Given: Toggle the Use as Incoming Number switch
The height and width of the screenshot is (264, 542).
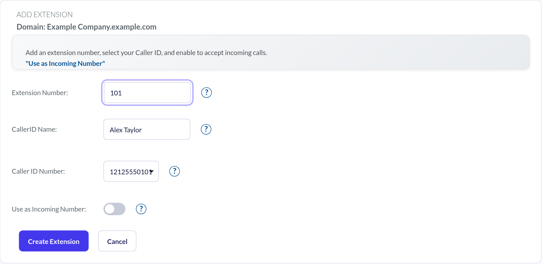Looking at the screenshot, I should pos(115,209).
